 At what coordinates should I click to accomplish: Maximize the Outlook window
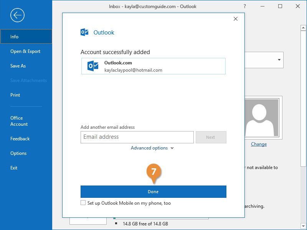point(280,6)
